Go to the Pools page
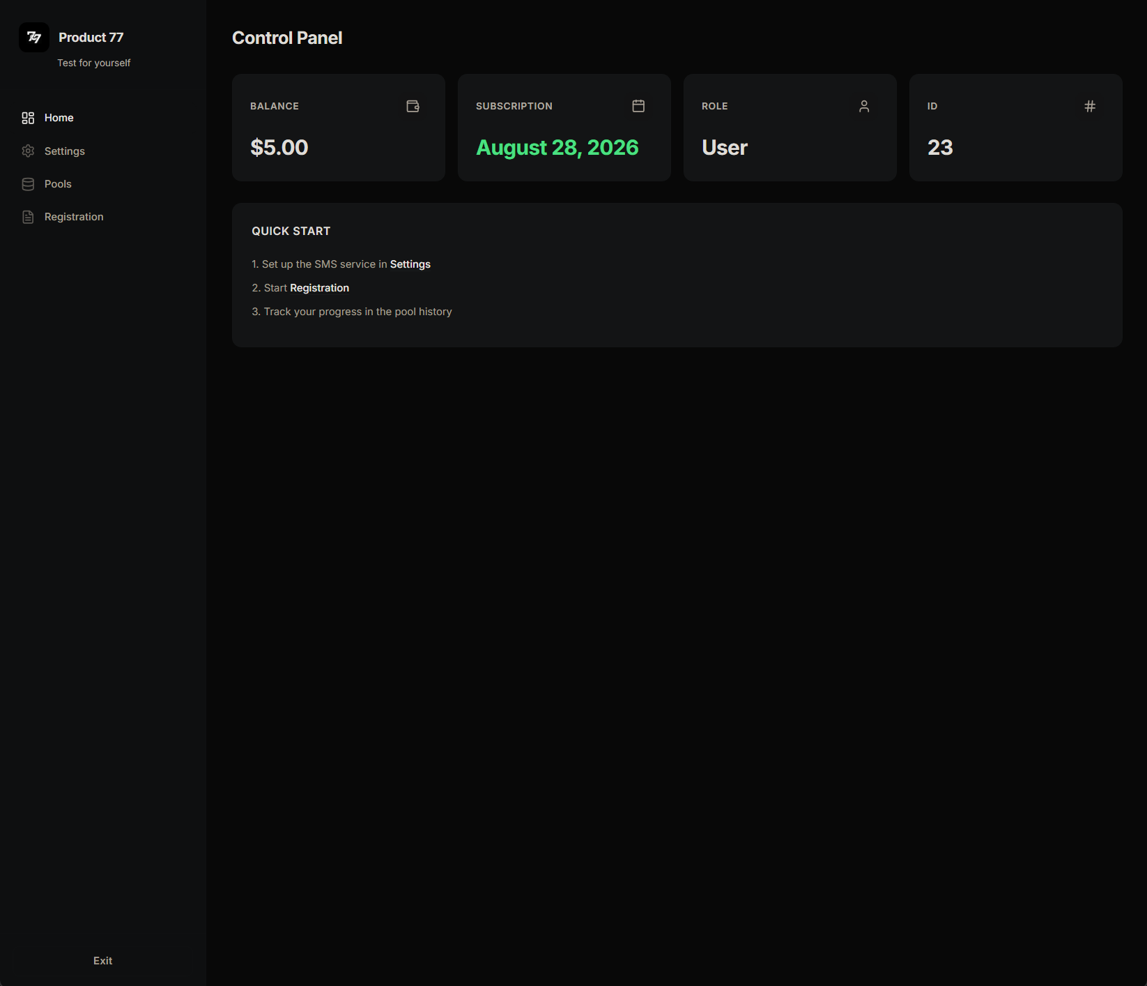 click(x=103, y=184)
